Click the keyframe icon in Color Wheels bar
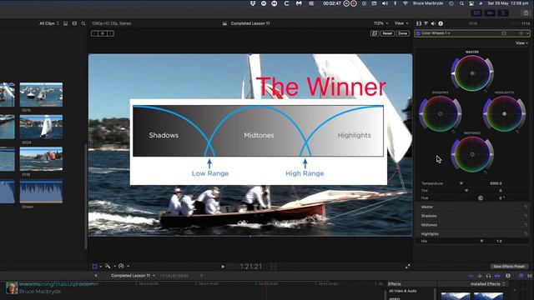The image size is (534, 300). click(521, 33)
